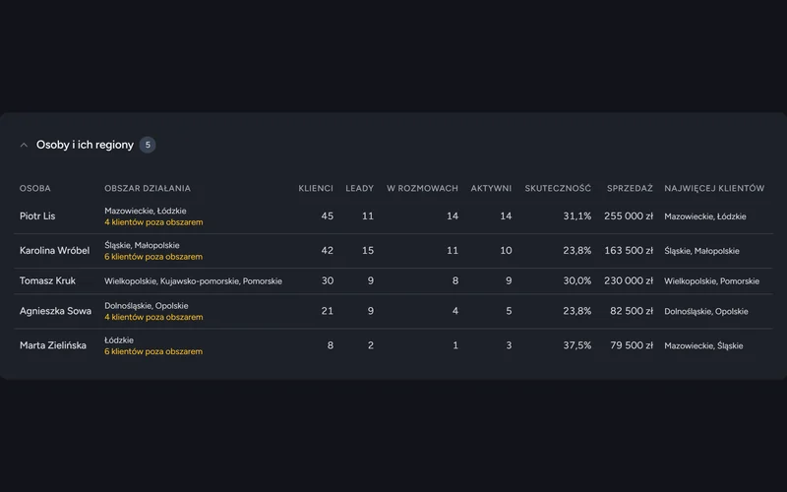Select the Piotr Lis name

[x=37, y=215]
